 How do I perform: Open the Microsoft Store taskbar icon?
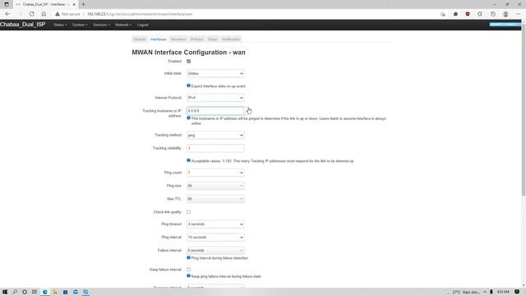pyautogui.click(x=66, y=292)
